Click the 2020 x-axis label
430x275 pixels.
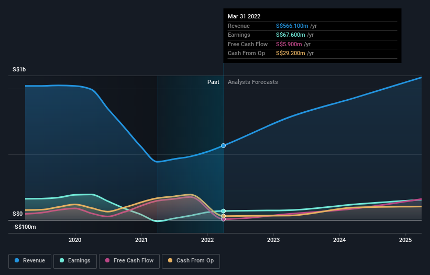click(x=75, y=240)
